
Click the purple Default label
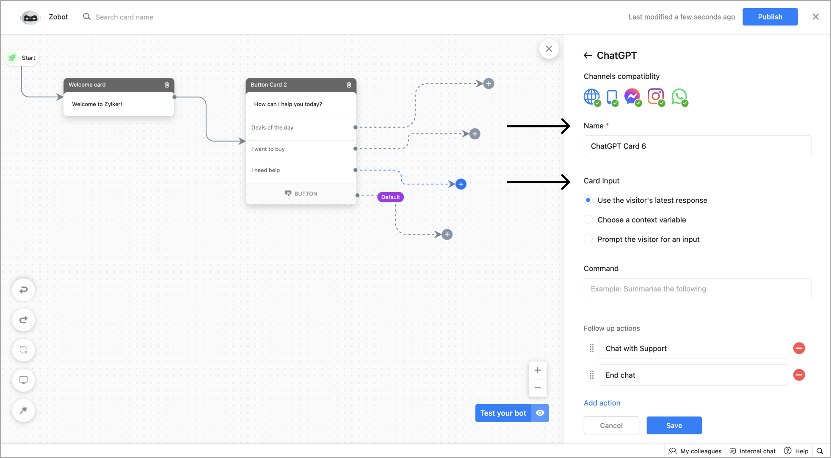click(x=390, y=197)
